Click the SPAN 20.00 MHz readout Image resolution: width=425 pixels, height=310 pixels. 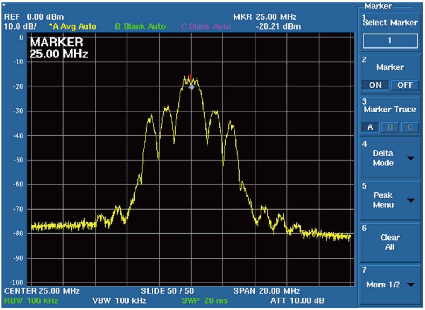pos(266,291)
